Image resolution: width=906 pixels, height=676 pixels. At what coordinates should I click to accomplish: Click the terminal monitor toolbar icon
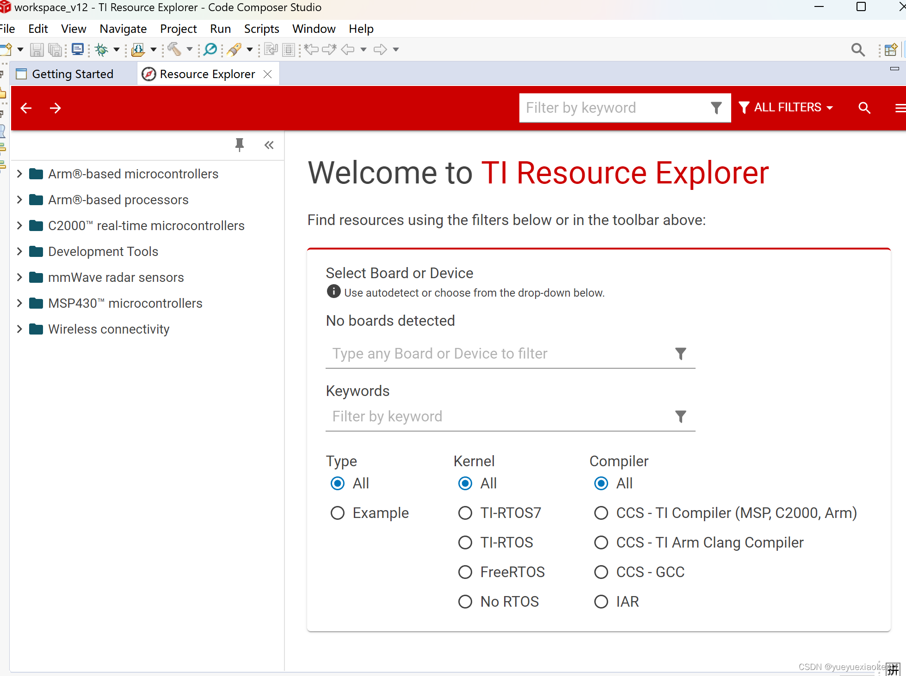(78, 49)
